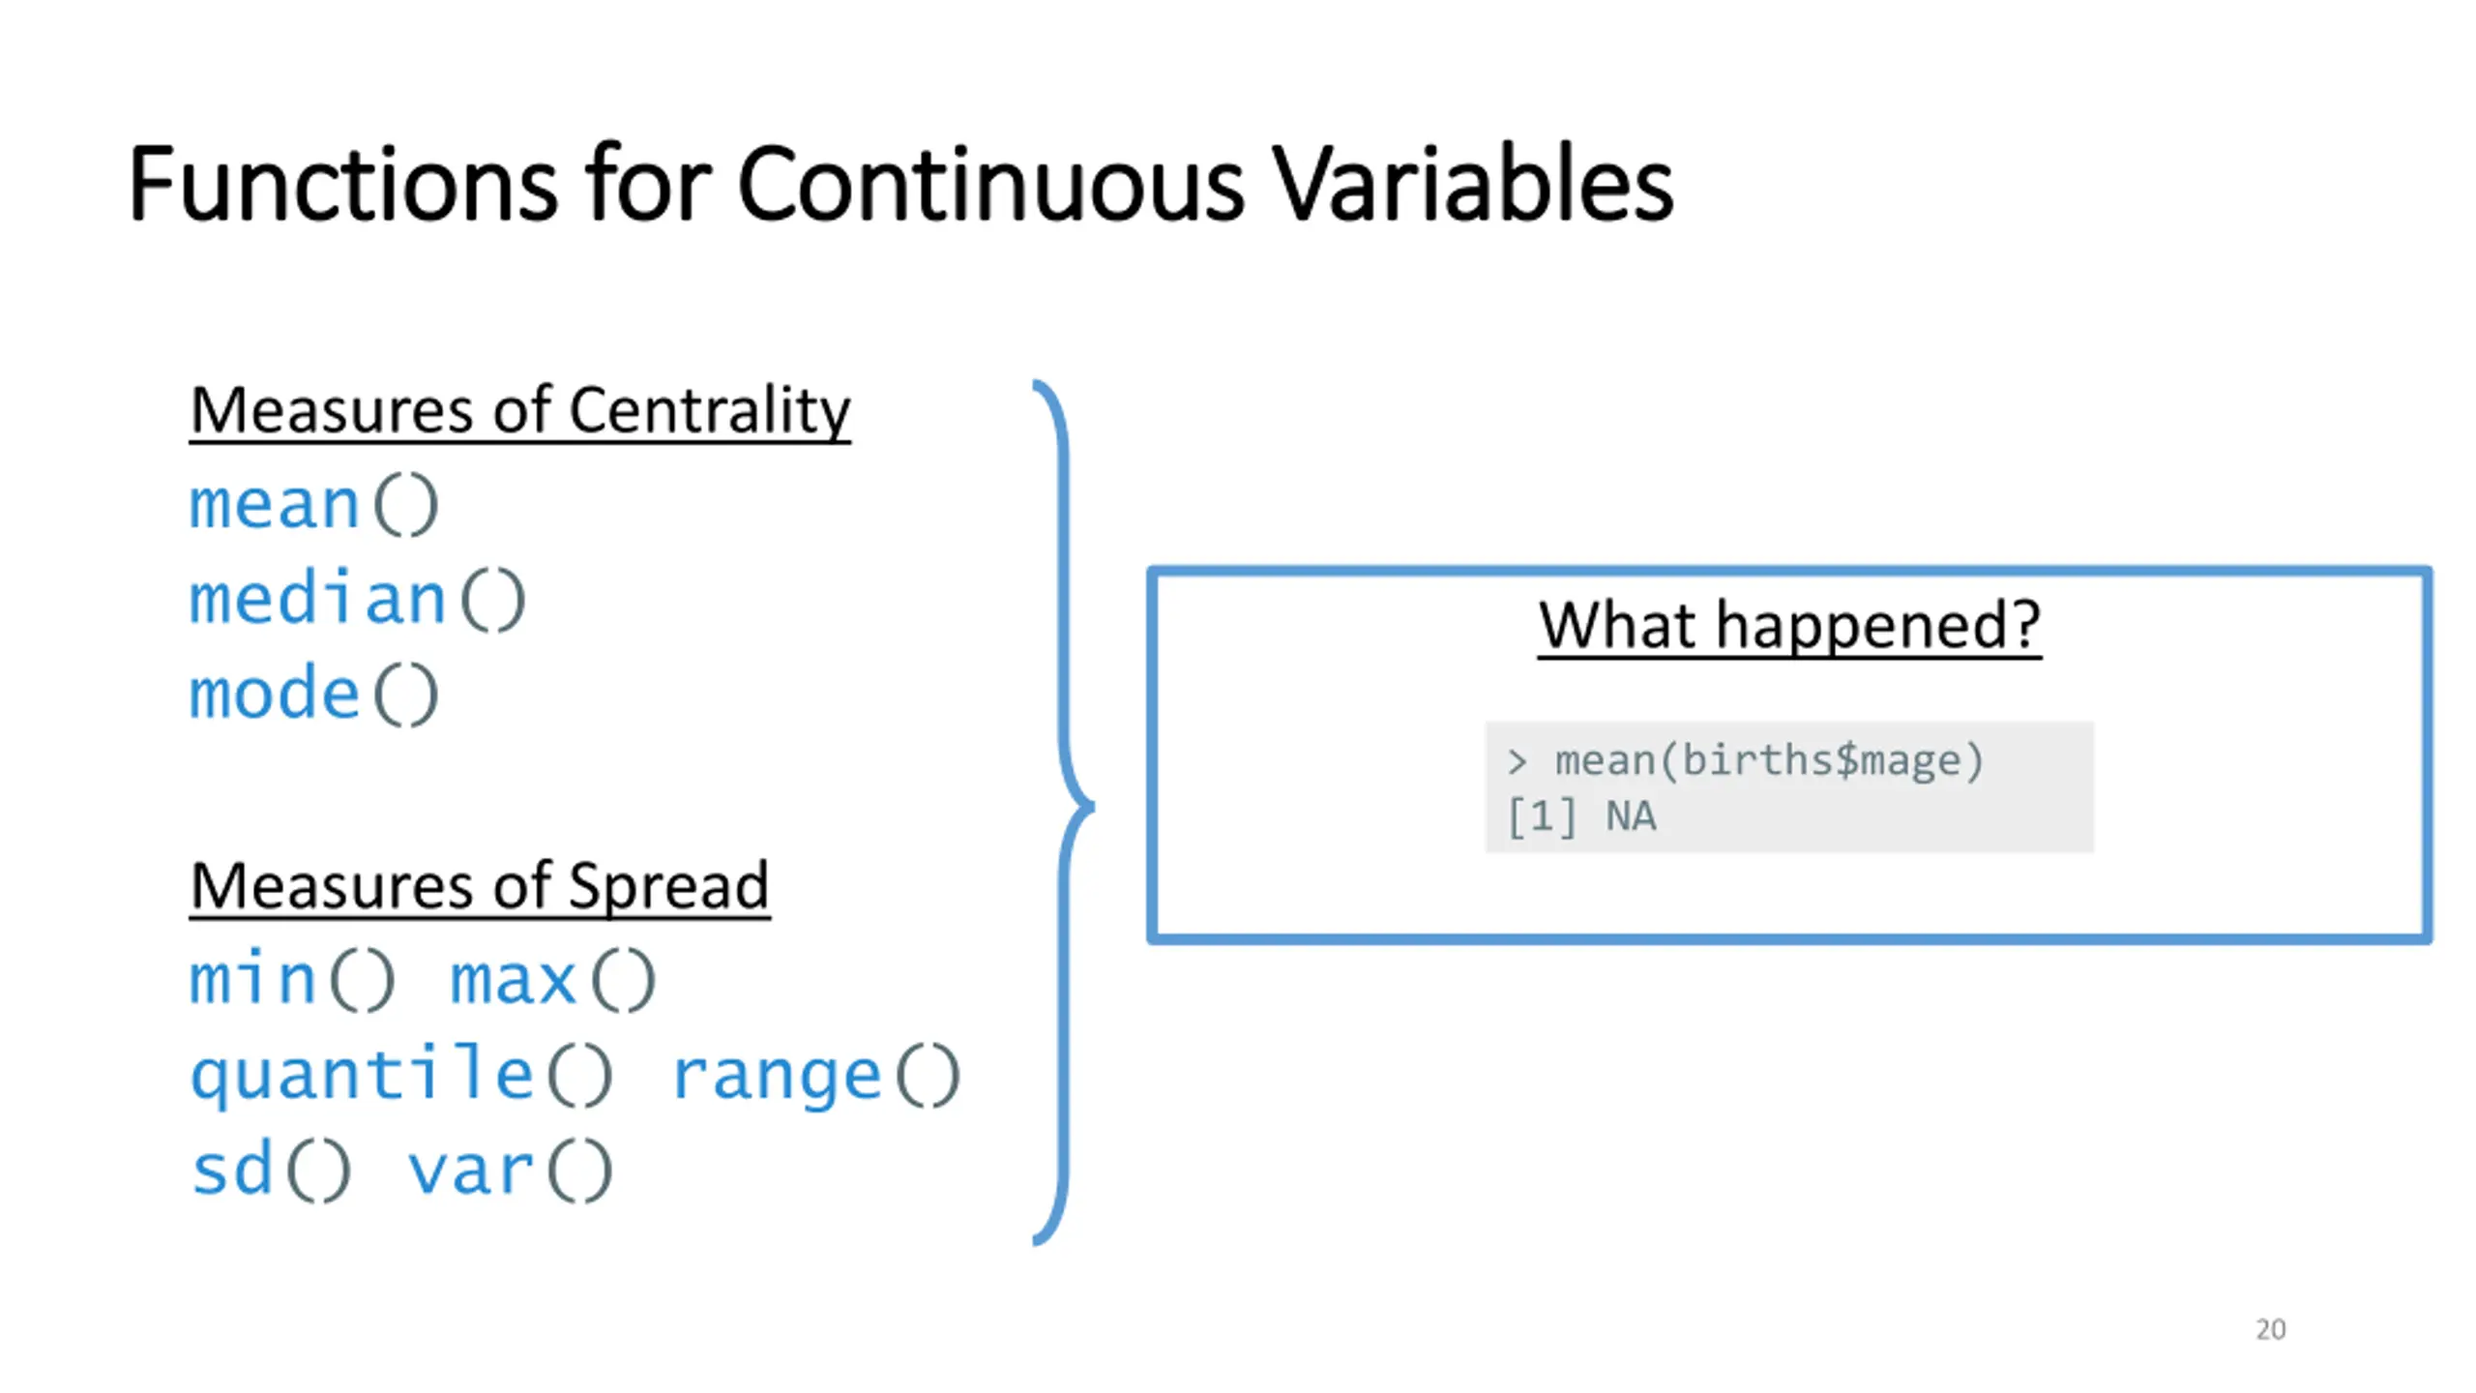The height and width of the screenshot is (1393, 2476).
Task: Click the gray code console box
Action: pos(1789,786)
